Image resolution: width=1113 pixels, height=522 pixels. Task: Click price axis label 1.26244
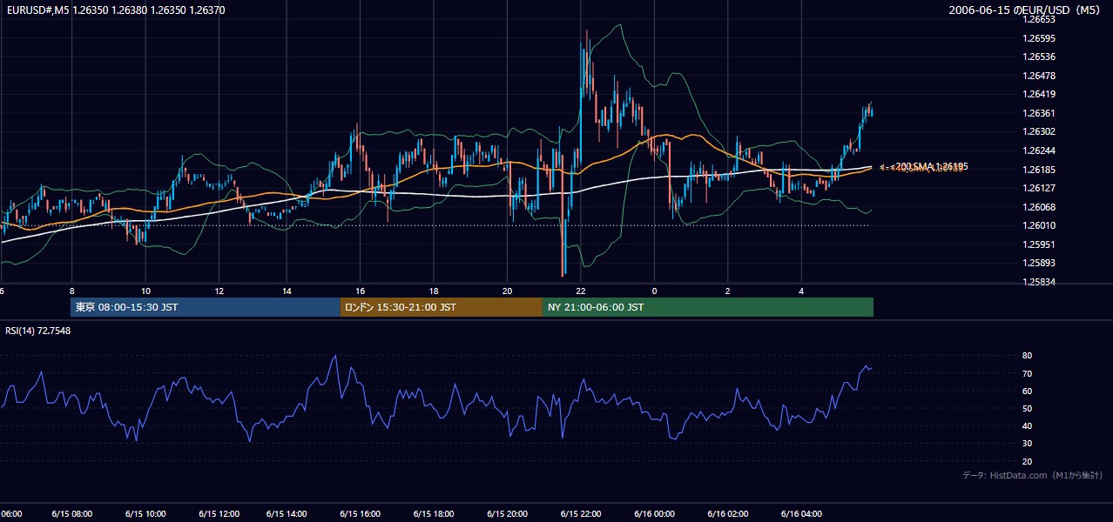coord(1040,151)
